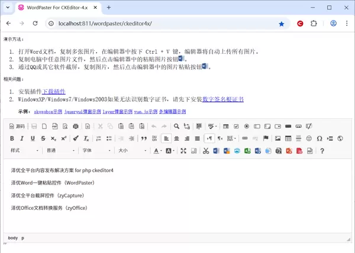Viewport: 355px width, 253px height.
Task: Toggle italic text style
Action: 22,138
